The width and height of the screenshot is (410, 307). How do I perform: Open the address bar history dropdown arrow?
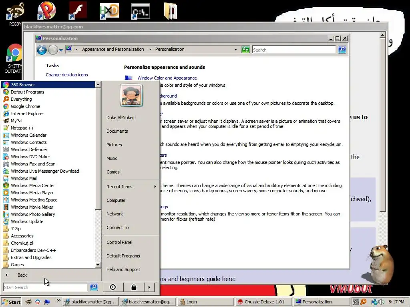pyautogui.click(x=235, y=49)
